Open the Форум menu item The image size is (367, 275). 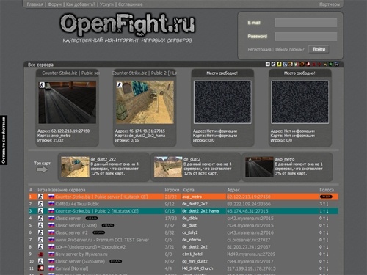click(54, 4)
